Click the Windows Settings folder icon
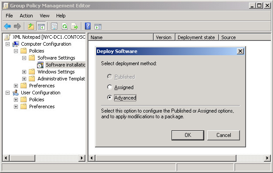273x173 pixels. click(32, 72)
